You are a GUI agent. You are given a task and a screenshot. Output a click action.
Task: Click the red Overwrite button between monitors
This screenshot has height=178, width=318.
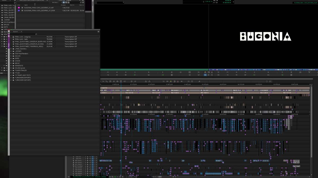(212, 72)
